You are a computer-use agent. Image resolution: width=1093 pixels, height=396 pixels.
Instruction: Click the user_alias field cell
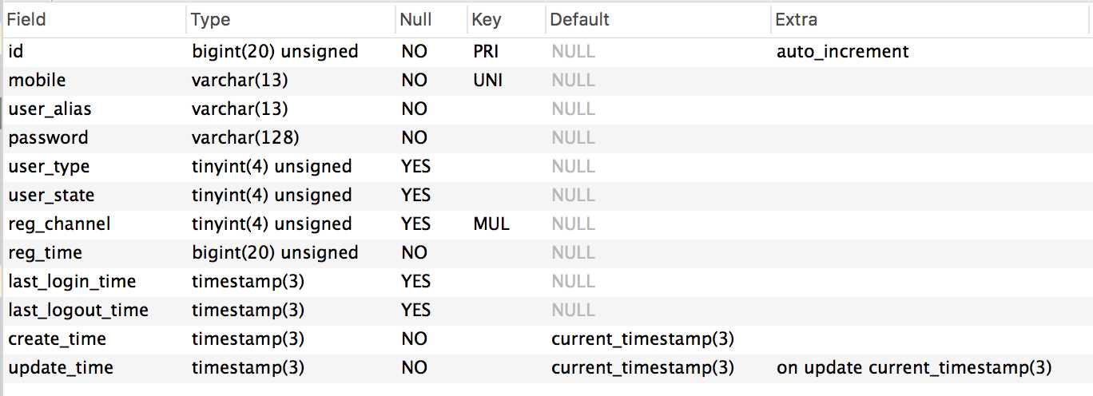[94, 109]
